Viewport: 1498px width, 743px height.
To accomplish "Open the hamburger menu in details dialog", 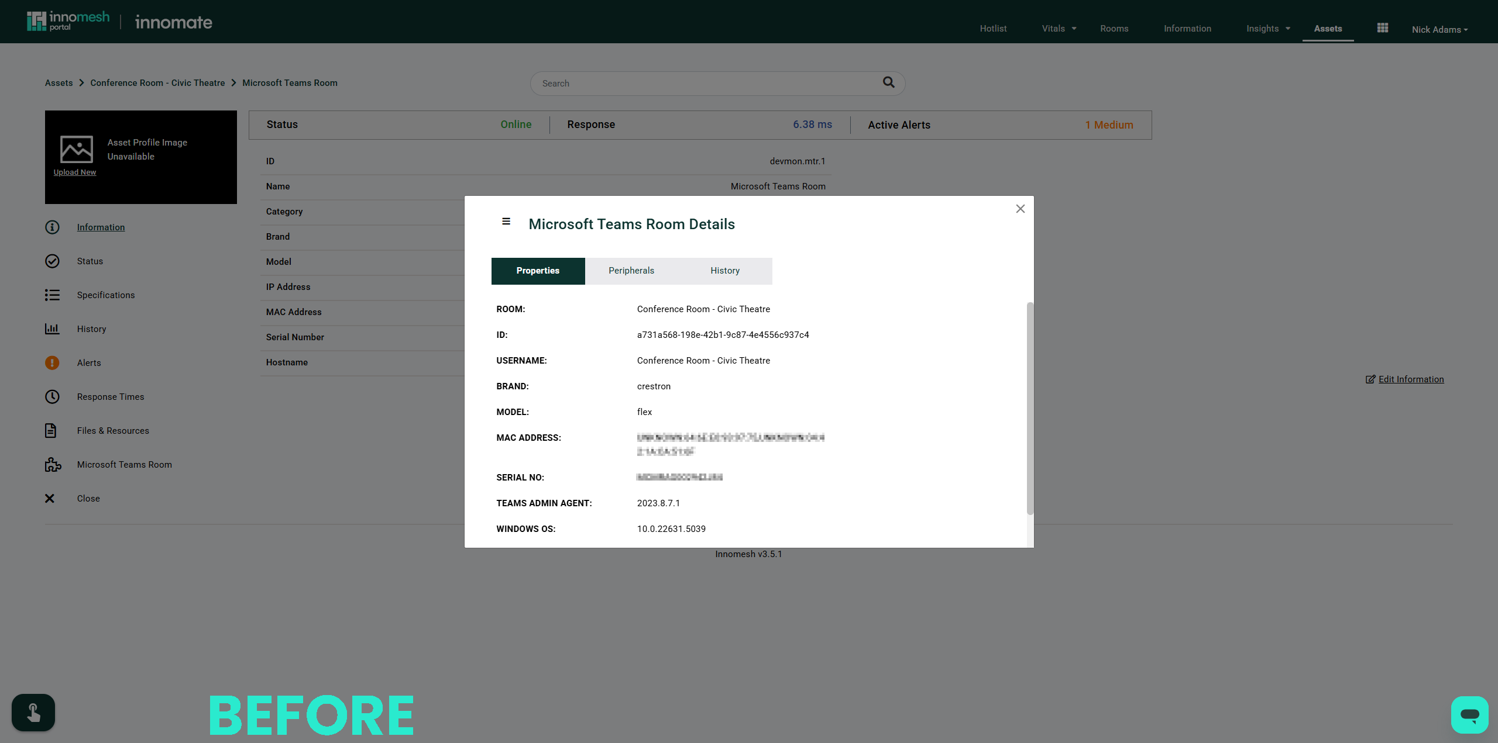I will [506, 222].
